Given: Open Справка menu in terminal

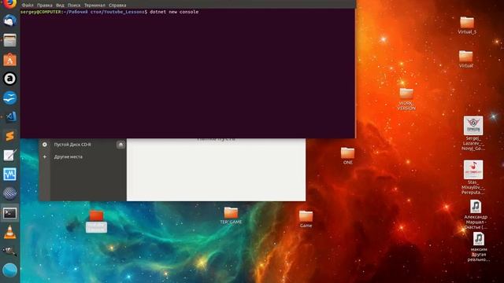Looking at the screenshot, I should (117, 6).
